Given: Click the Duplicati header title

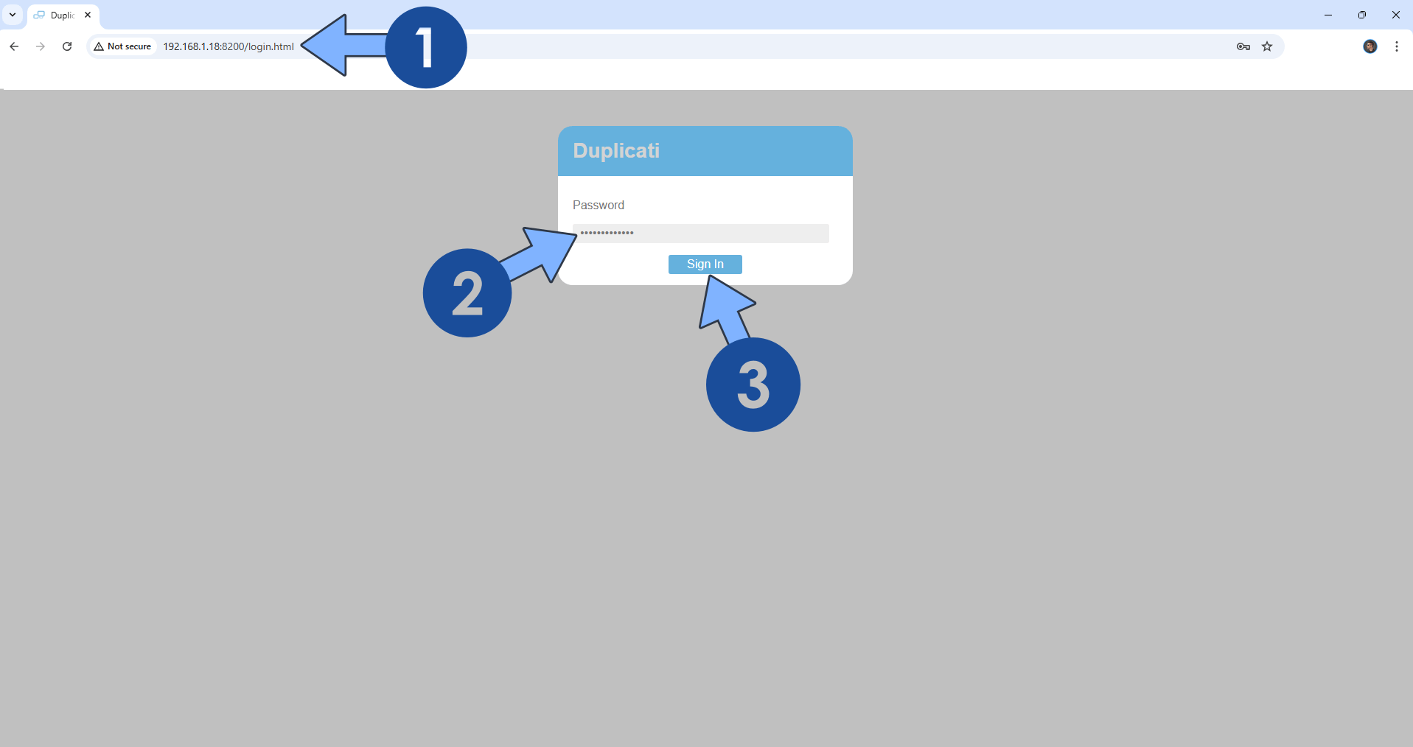Looking at the screenshot, I should point(616,151).
